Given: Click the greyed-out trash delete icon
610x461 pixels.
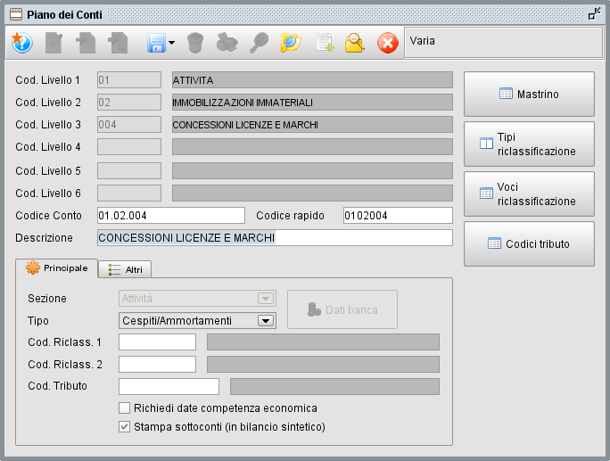Looking at the screenshot, I should (x=195, y=43).
